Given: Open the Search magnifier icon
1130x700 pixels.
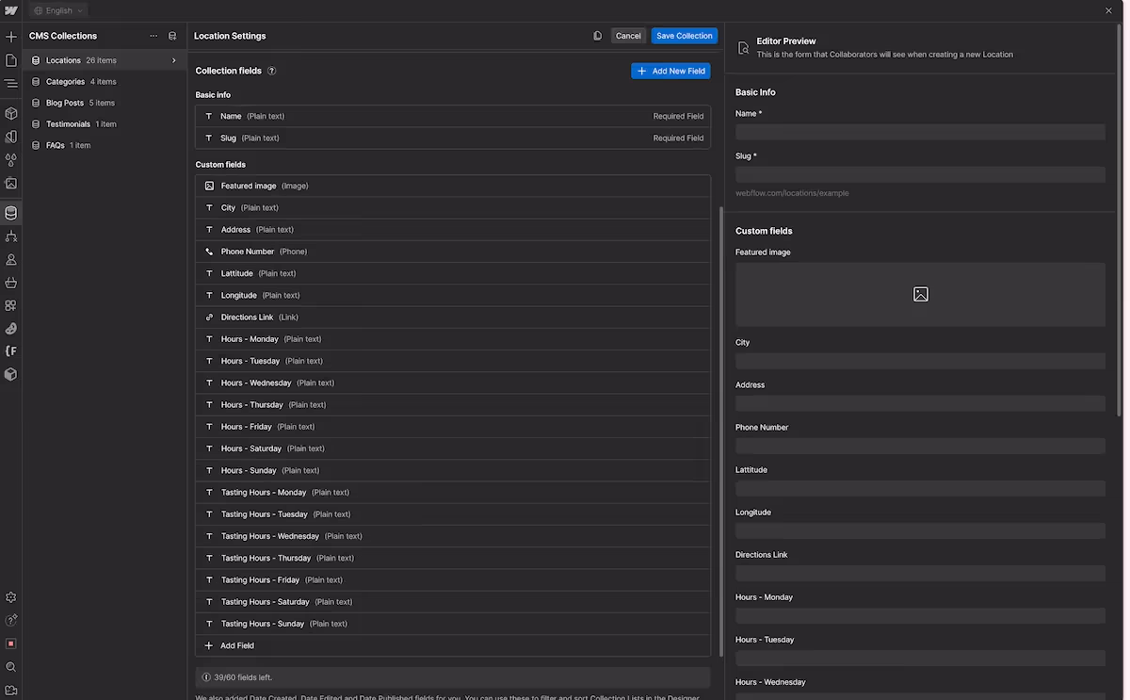Looking at the screenshot, I should tap(11, 667).
